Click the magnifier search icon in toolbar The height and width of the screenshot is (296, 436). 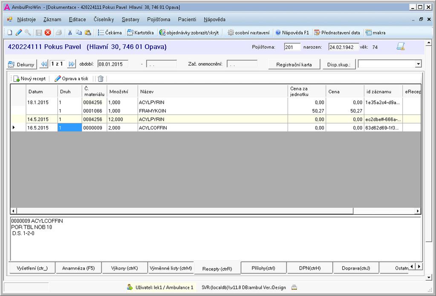coord(28,32)
